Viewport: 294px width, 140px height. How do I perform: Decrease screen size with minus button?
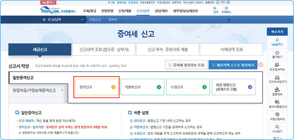tap(218, 3)
